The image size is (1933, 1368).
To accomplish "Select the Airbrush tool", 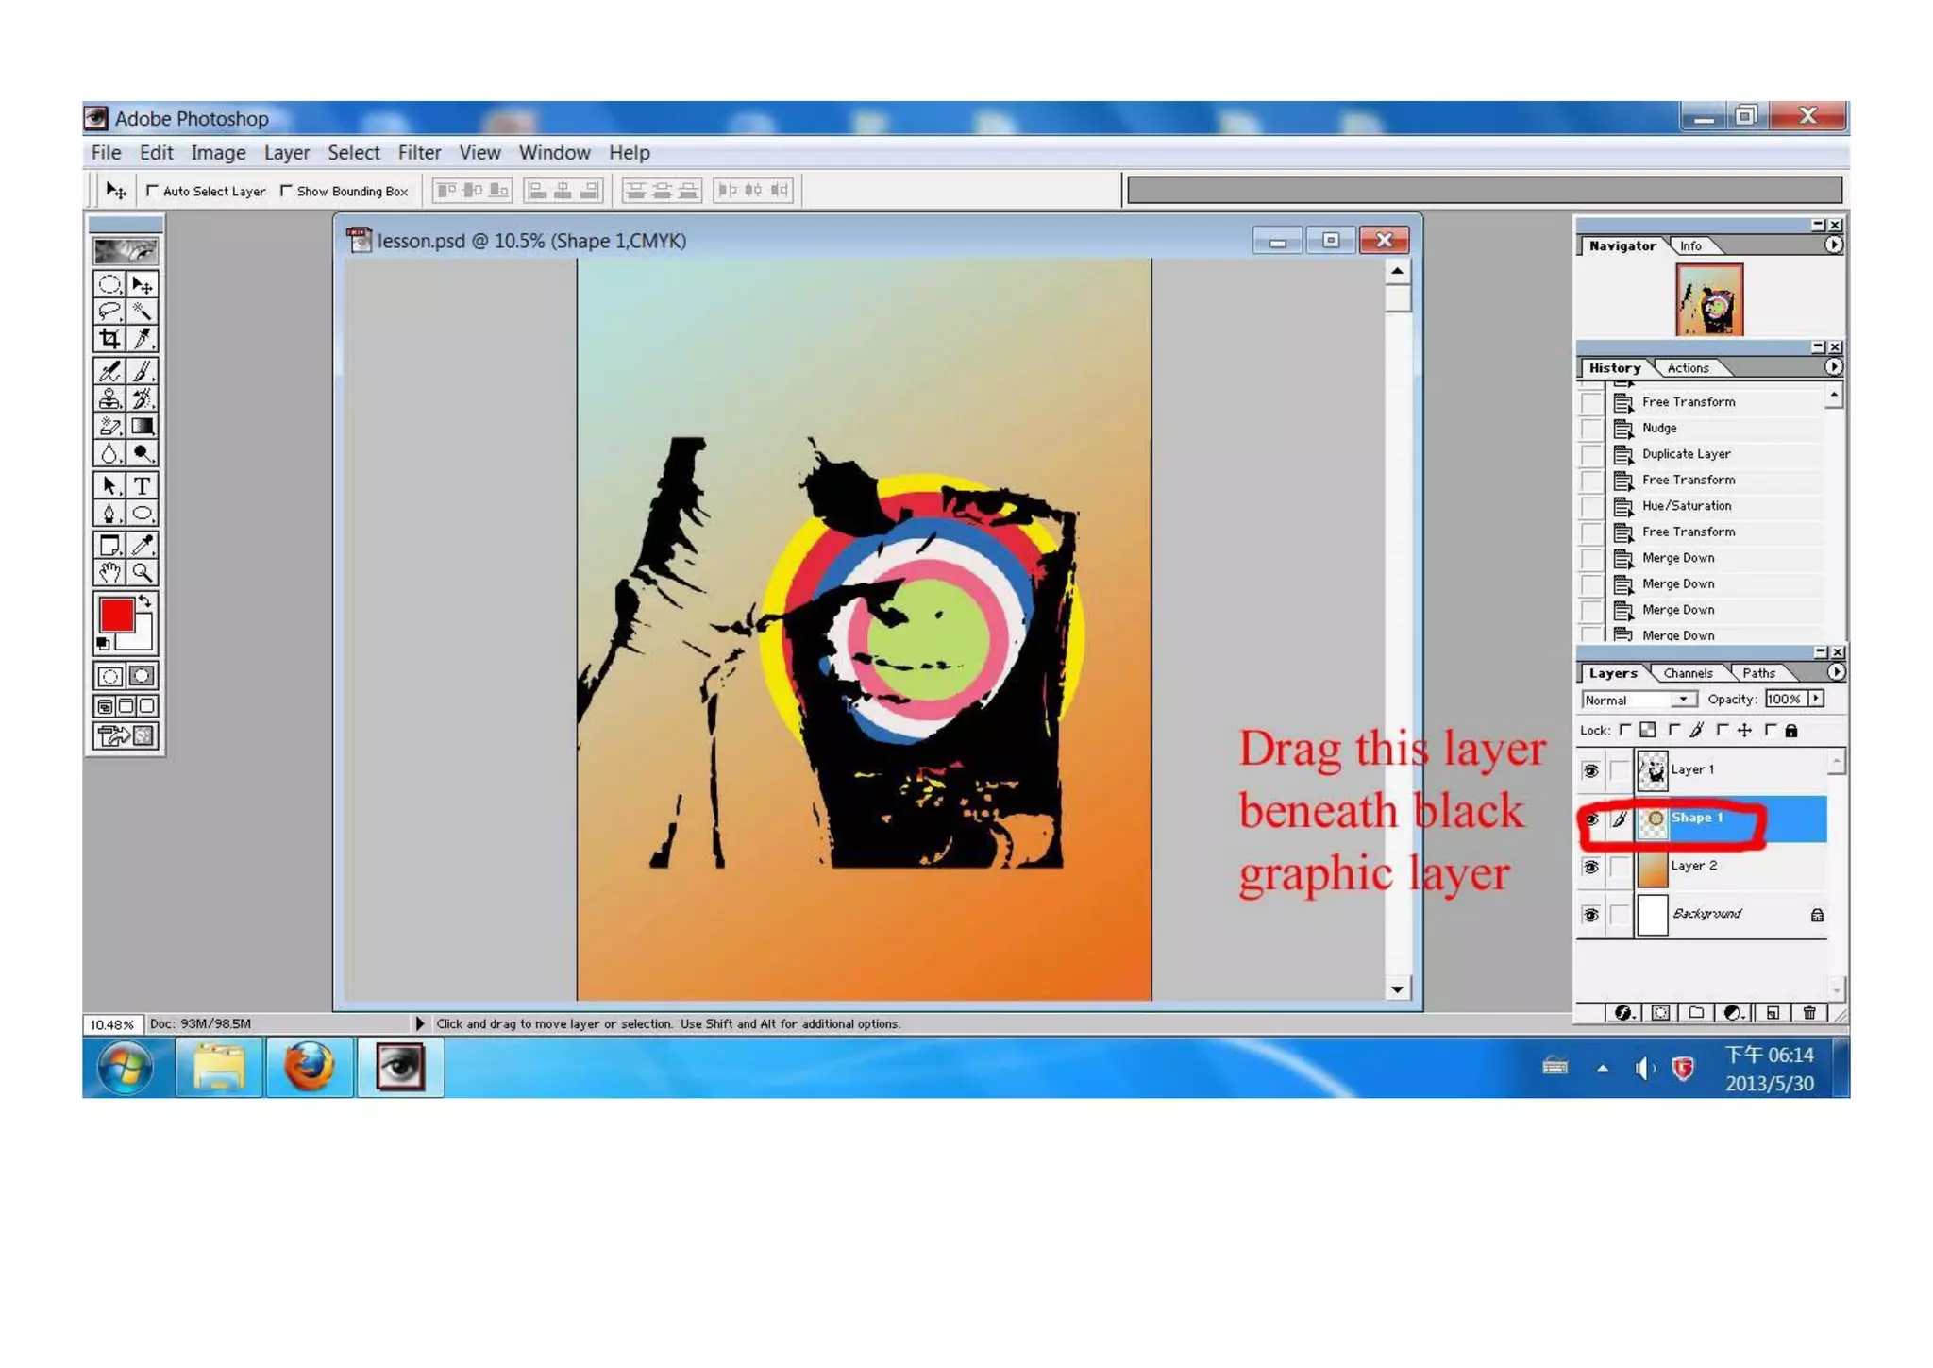I will click(x=109, y=371).
